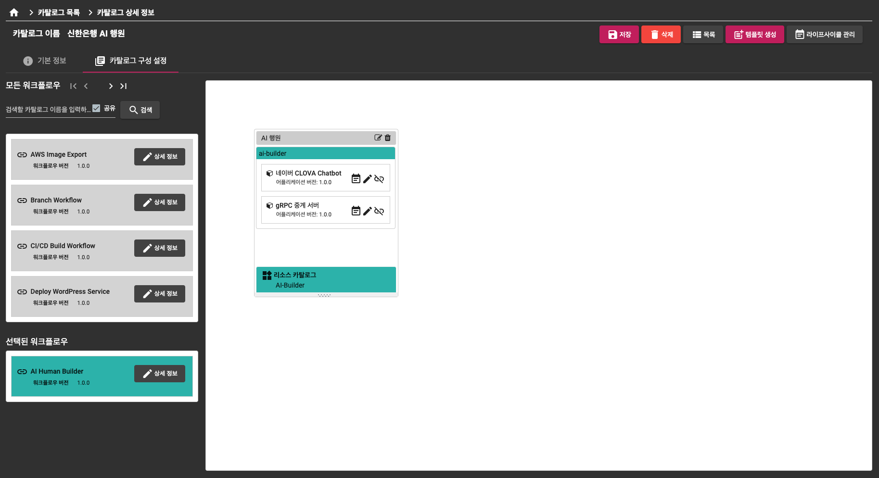Image resolution: width=879 pixels, height=478 pixels.
Task: Open 라이프사이클 관리 button
Action: (824, 35)
